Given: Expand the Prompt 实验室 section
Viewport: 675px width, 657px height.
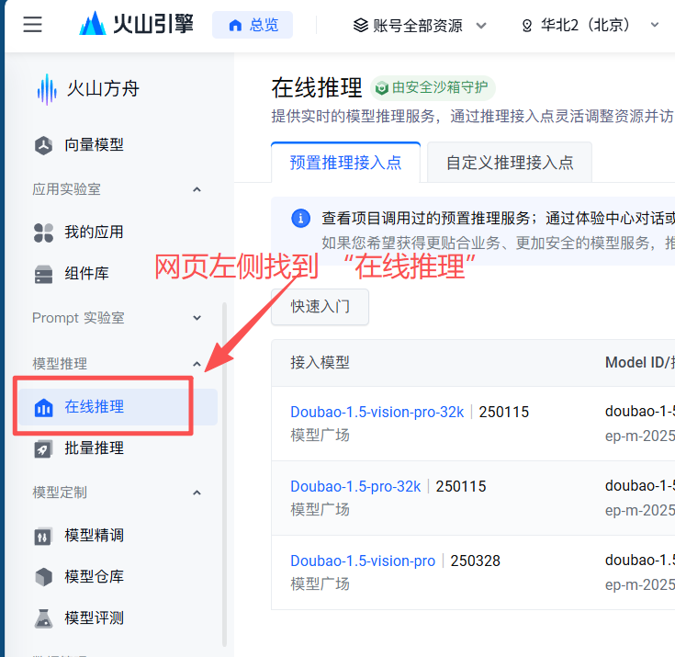Looking at the screenshot, I should point(197,318).
